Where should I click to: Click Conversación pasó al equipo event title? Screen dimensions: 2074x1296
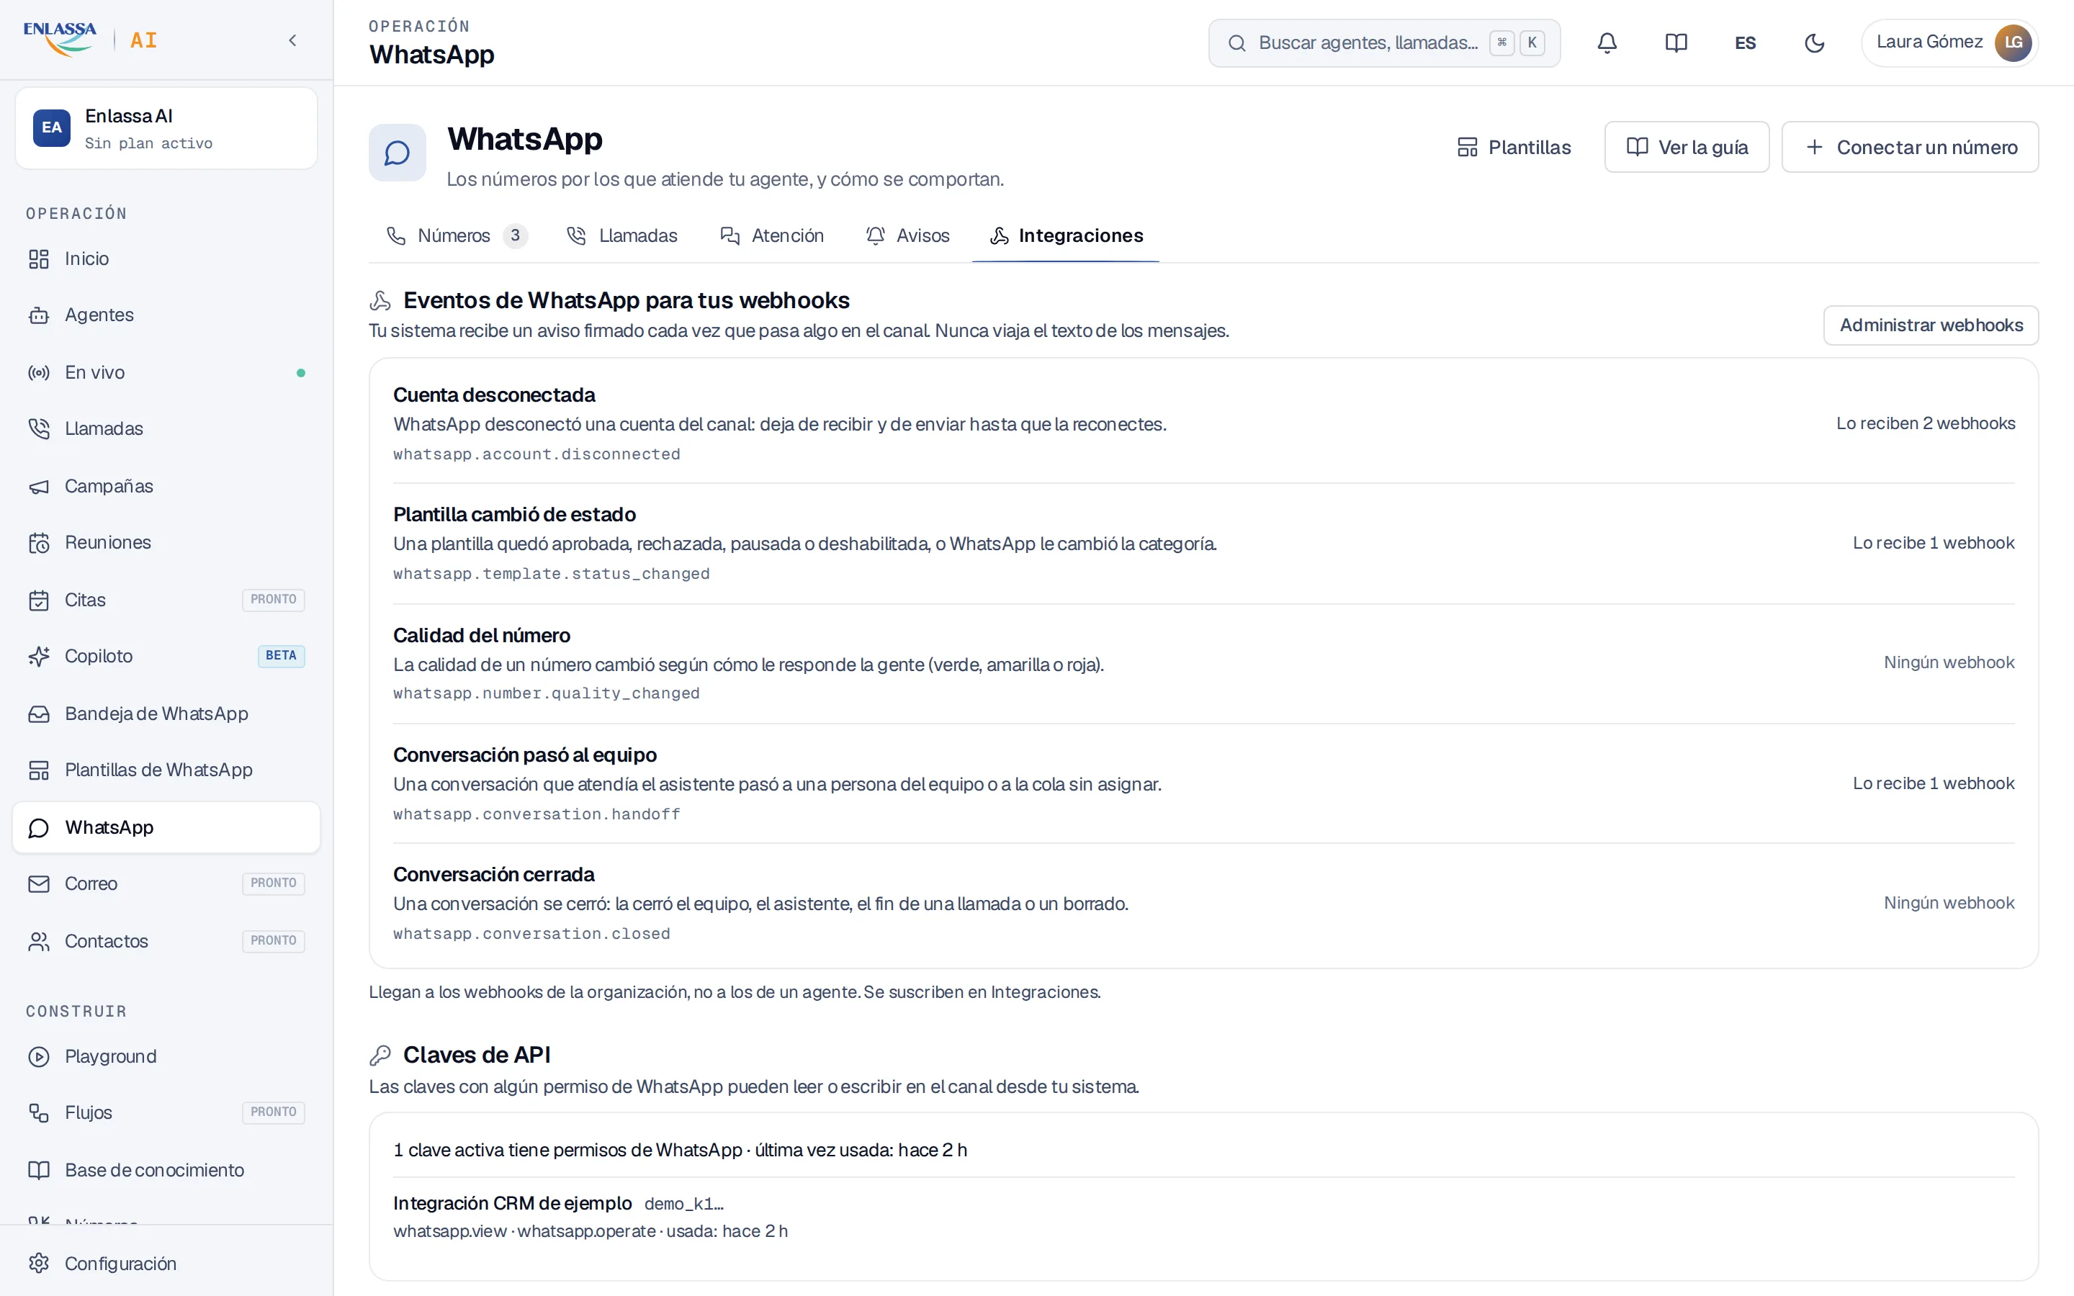pyautogui.click(x=524, y=755)
